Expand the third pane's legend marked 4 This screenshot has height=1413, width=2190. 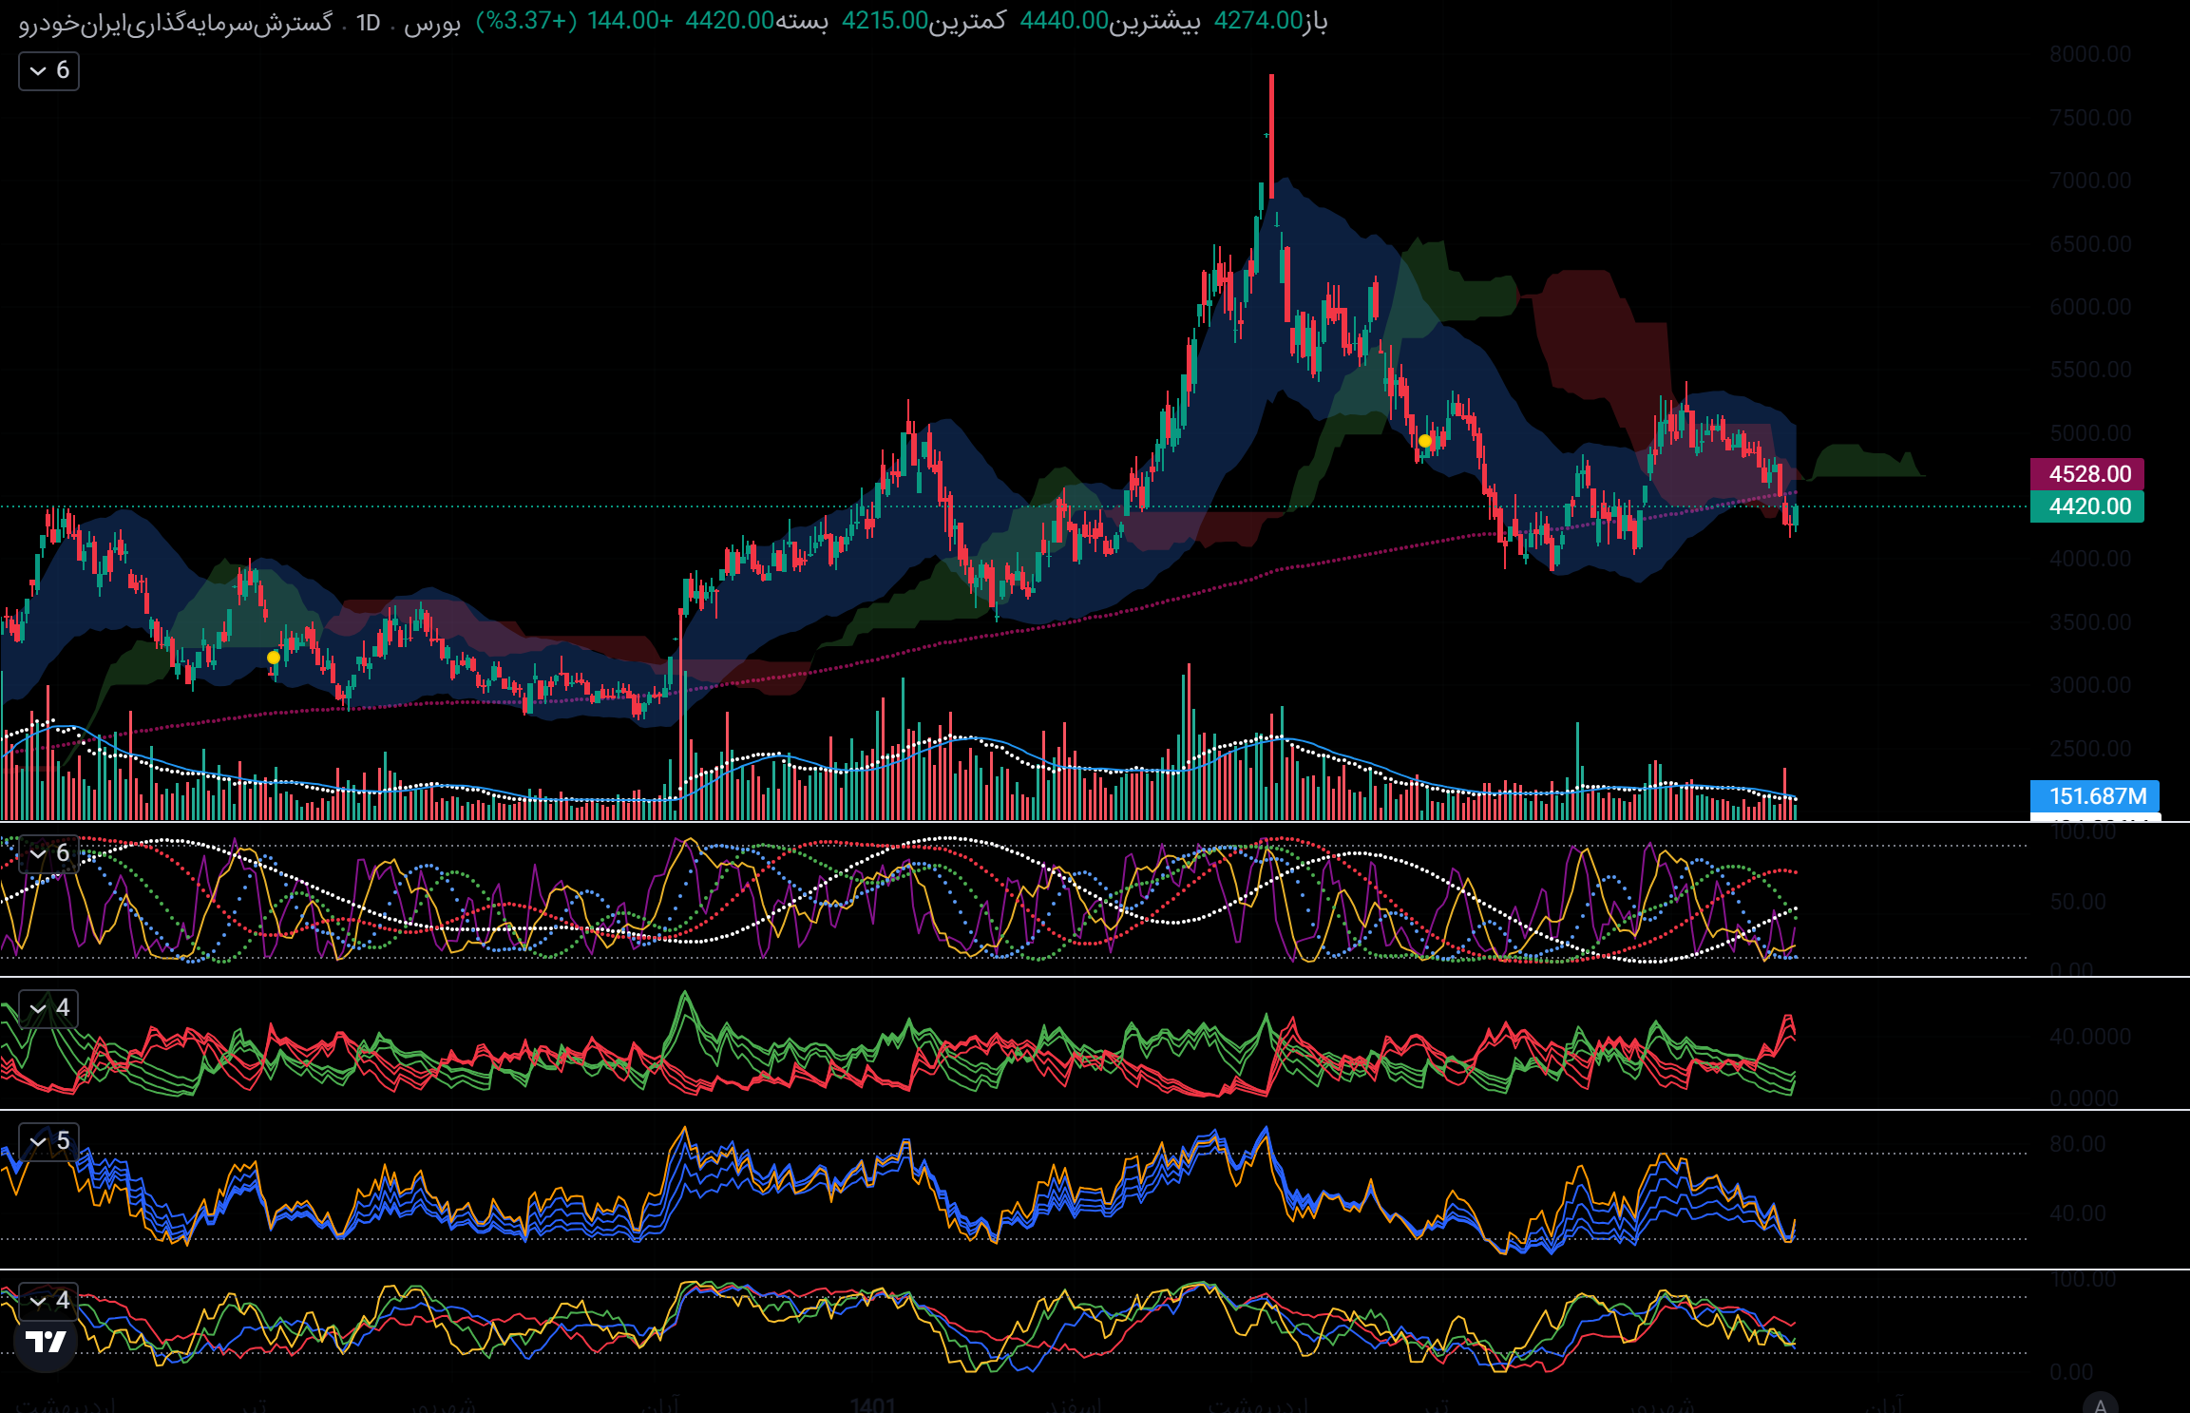coord(48,1008)
